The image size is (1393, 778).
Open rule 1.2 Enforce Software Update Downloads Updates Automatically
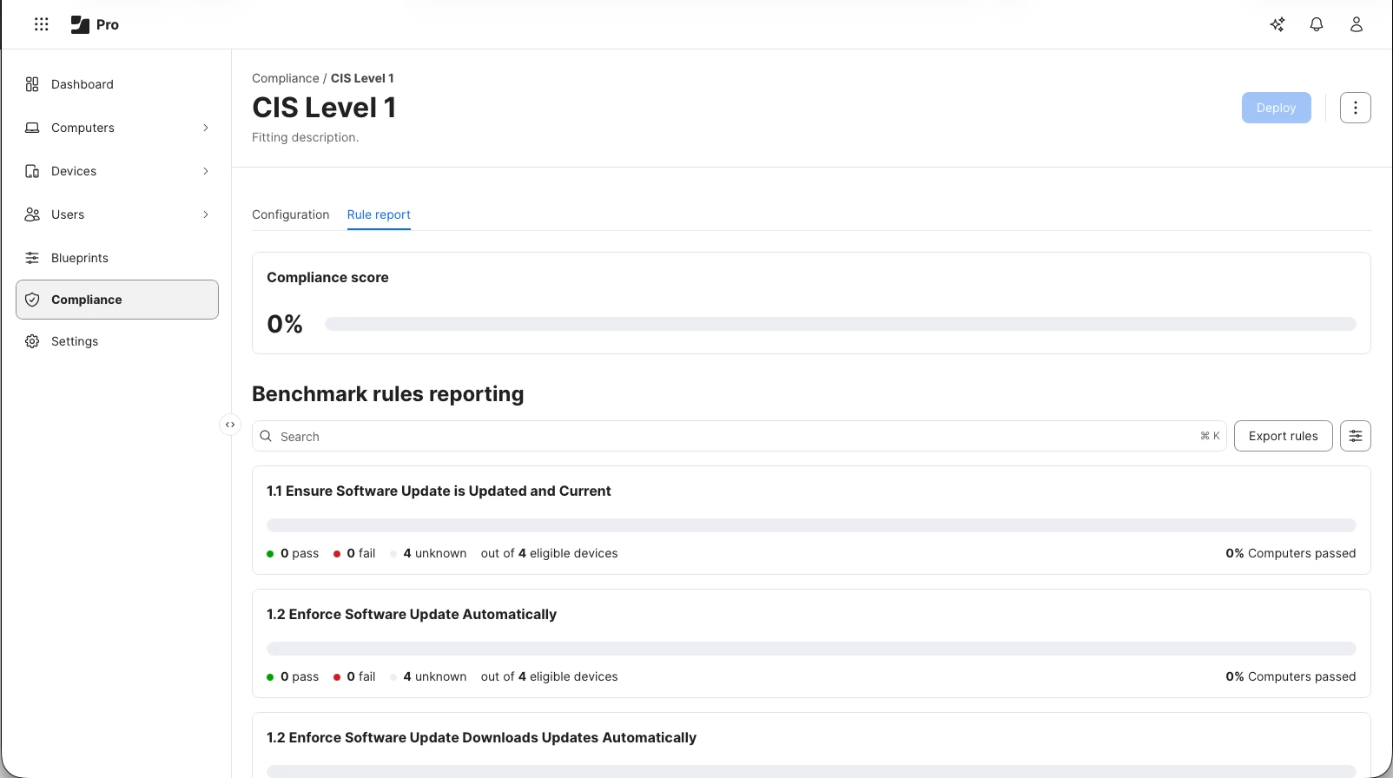pyautogui.click(x=481, y=737)
